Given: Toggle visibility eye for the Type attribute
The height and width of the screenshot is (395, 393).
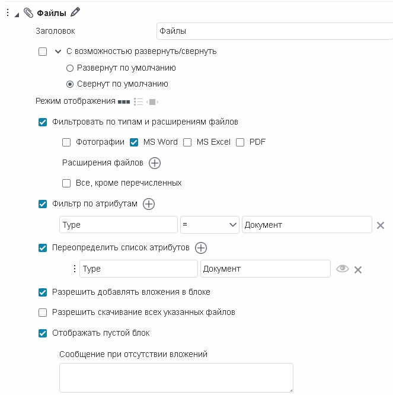Looking at the screenshot, I should [x=342, y=269].
